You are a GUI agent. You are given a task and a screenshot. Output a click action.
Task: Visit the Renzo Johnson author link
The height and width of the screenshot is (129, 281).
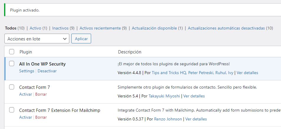point(168,119)
